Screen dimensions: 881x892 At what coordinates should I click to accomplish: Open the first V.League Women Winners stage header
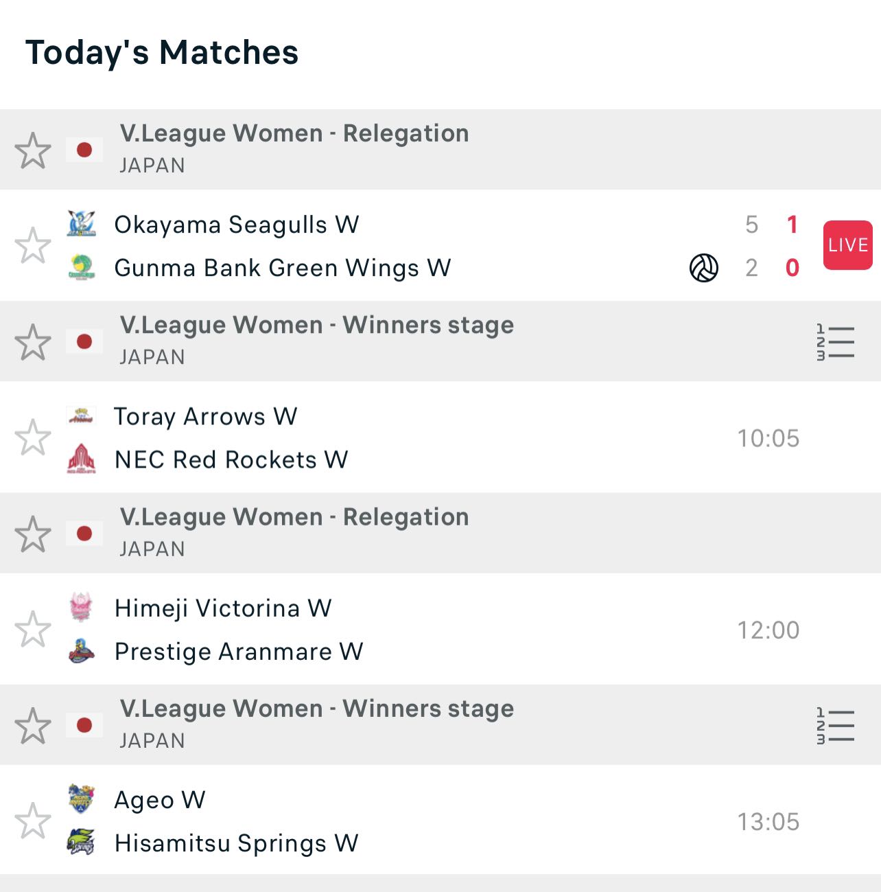tap(316, 325)
